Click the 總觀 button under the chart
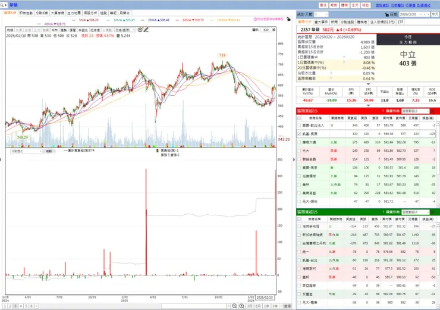The image size is (440, 310). click(49, 151)
